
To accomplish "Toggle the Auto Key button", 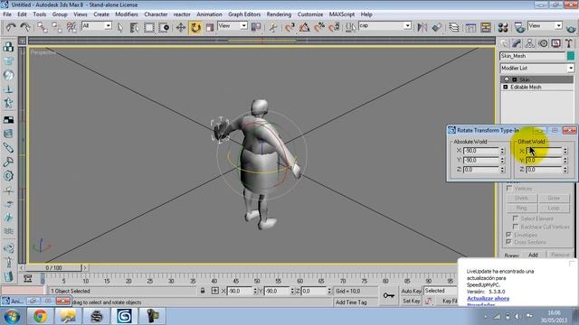I will point(411,291).
